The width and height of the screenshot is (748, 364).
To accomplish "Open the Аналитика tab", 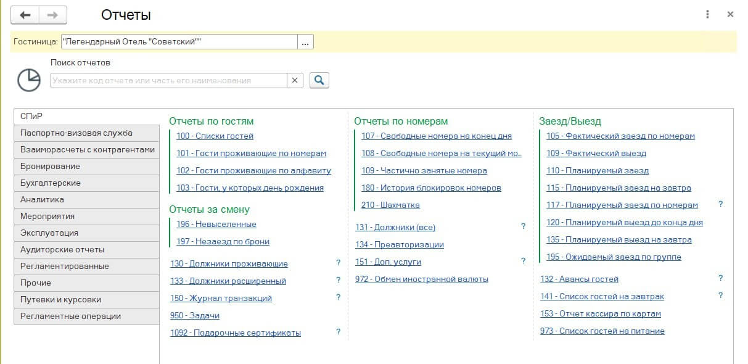I will click(86, 200).
